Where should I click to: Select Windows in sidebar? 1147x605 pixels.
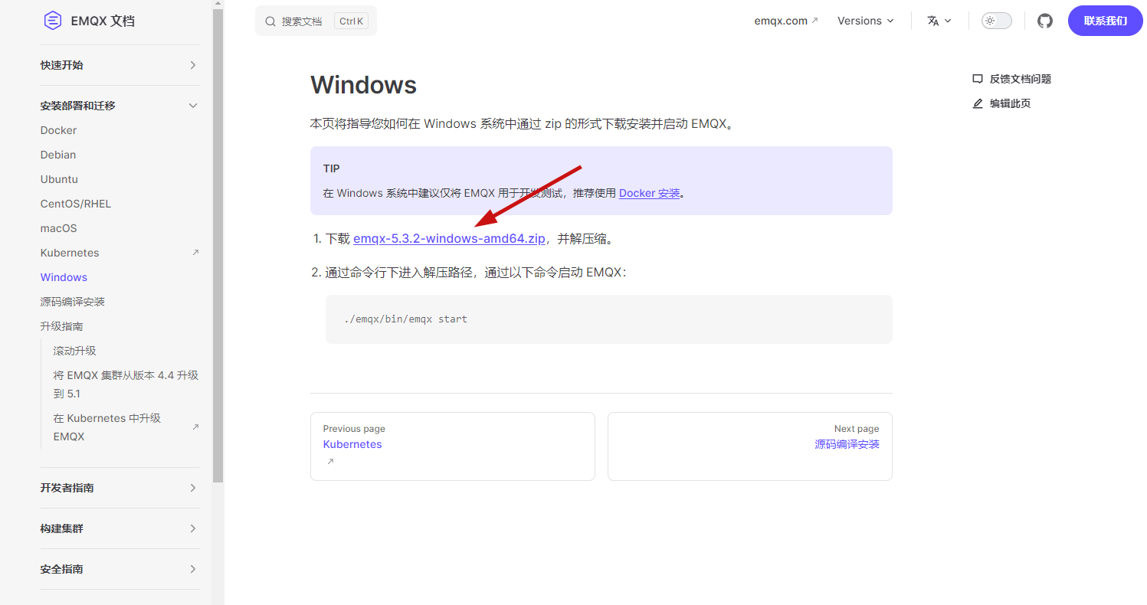[64, 277]
